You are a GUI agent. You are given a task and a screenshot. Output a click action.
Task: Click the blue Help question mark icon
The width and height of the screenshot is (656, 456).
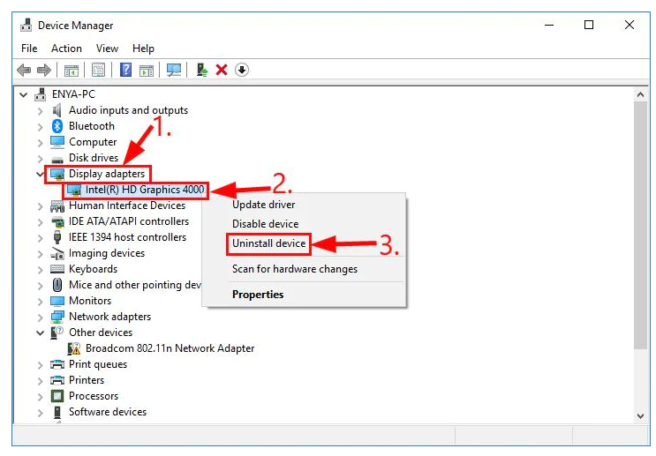tap(125, 70)
